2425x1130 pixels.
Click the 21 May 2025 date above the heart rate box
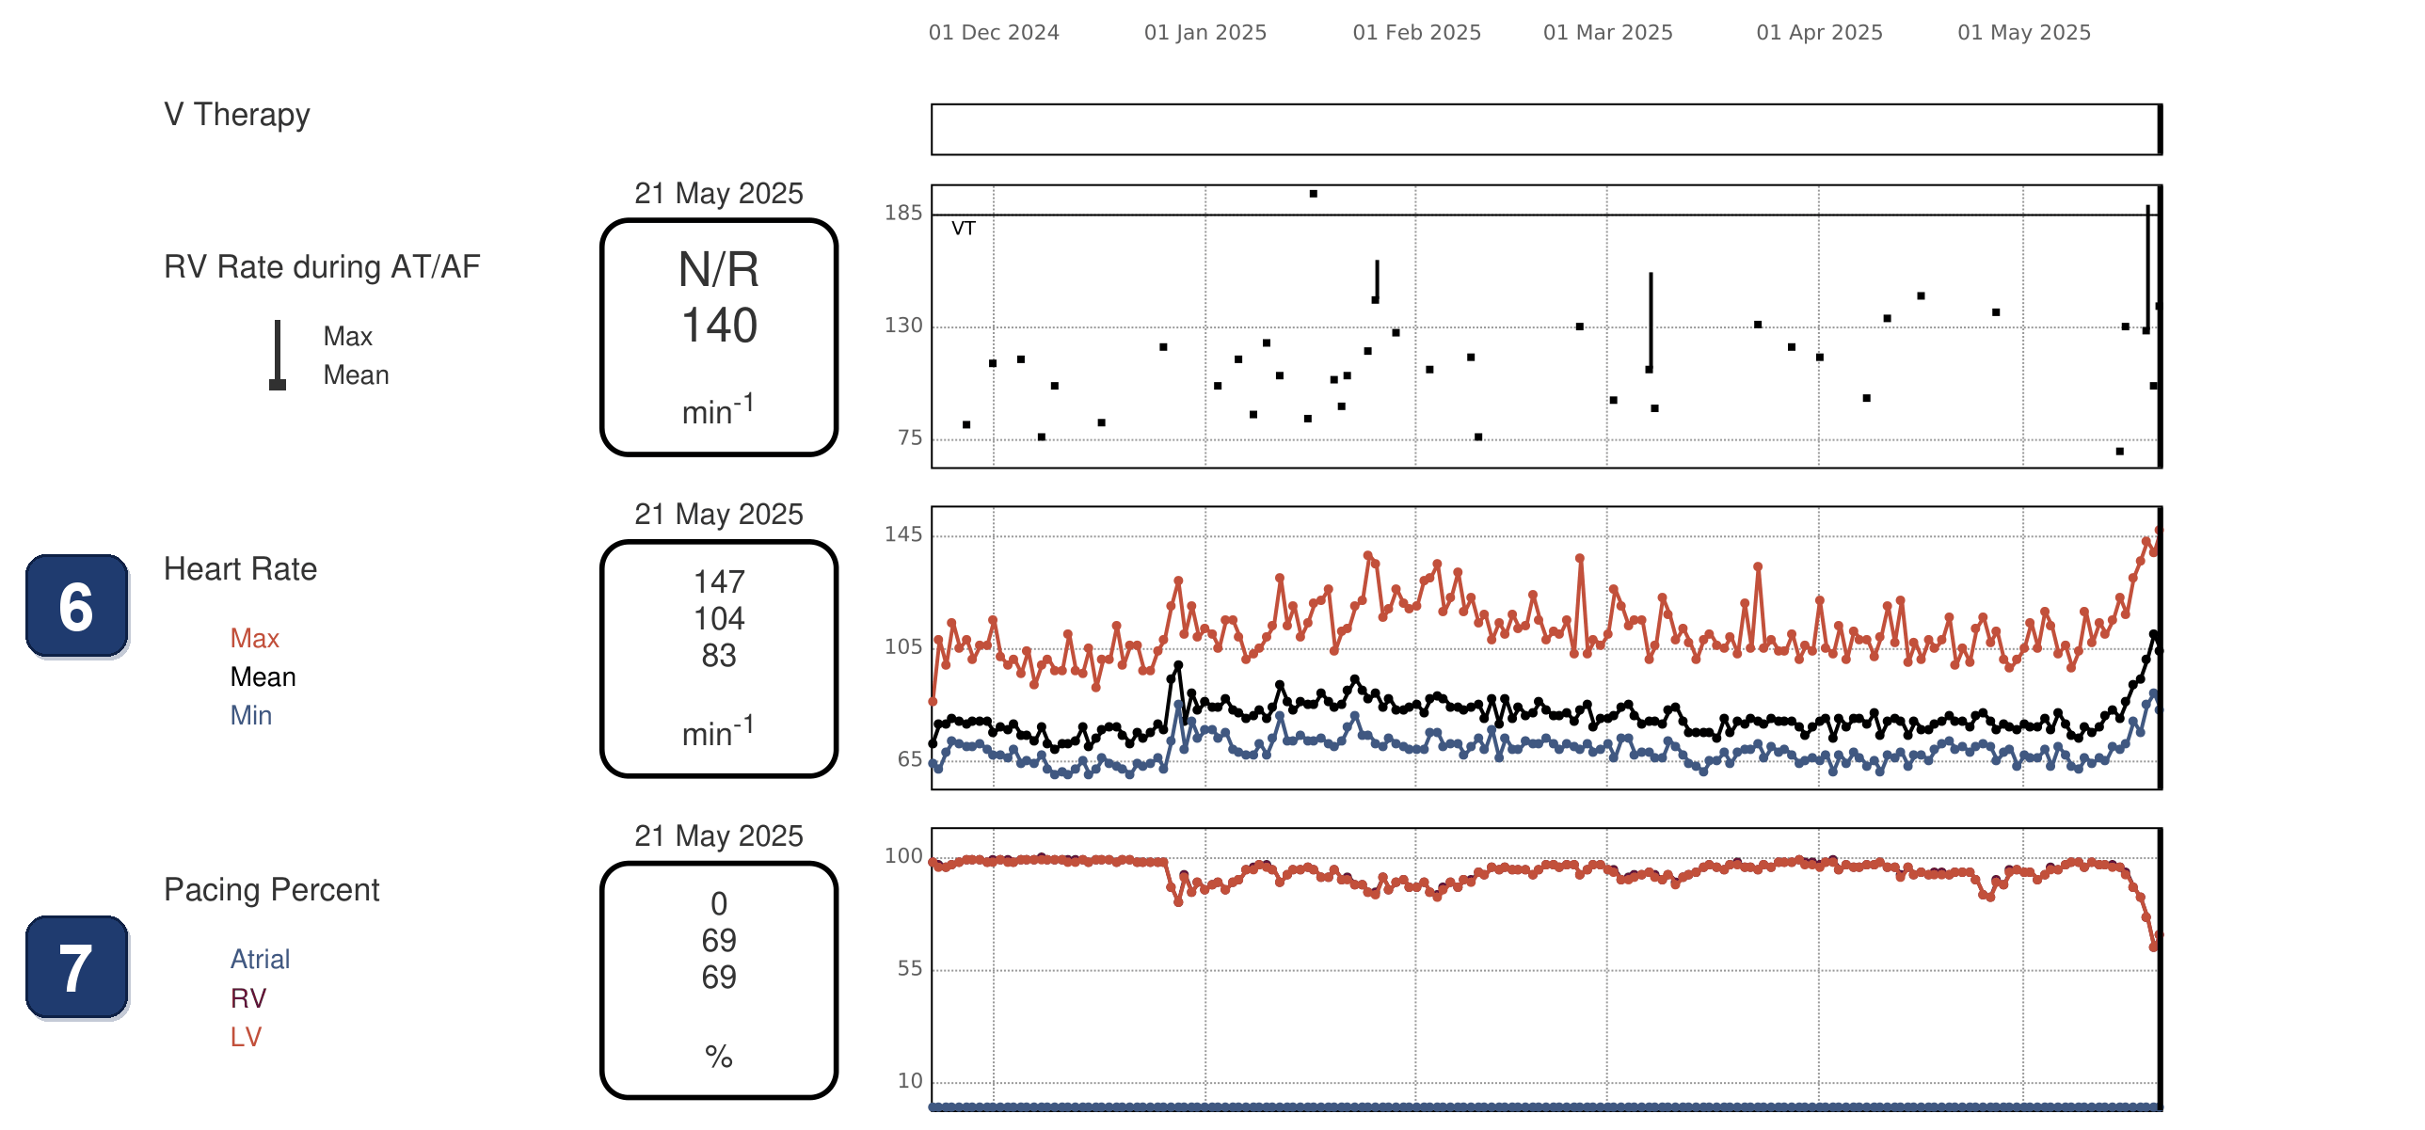[718, 514]
